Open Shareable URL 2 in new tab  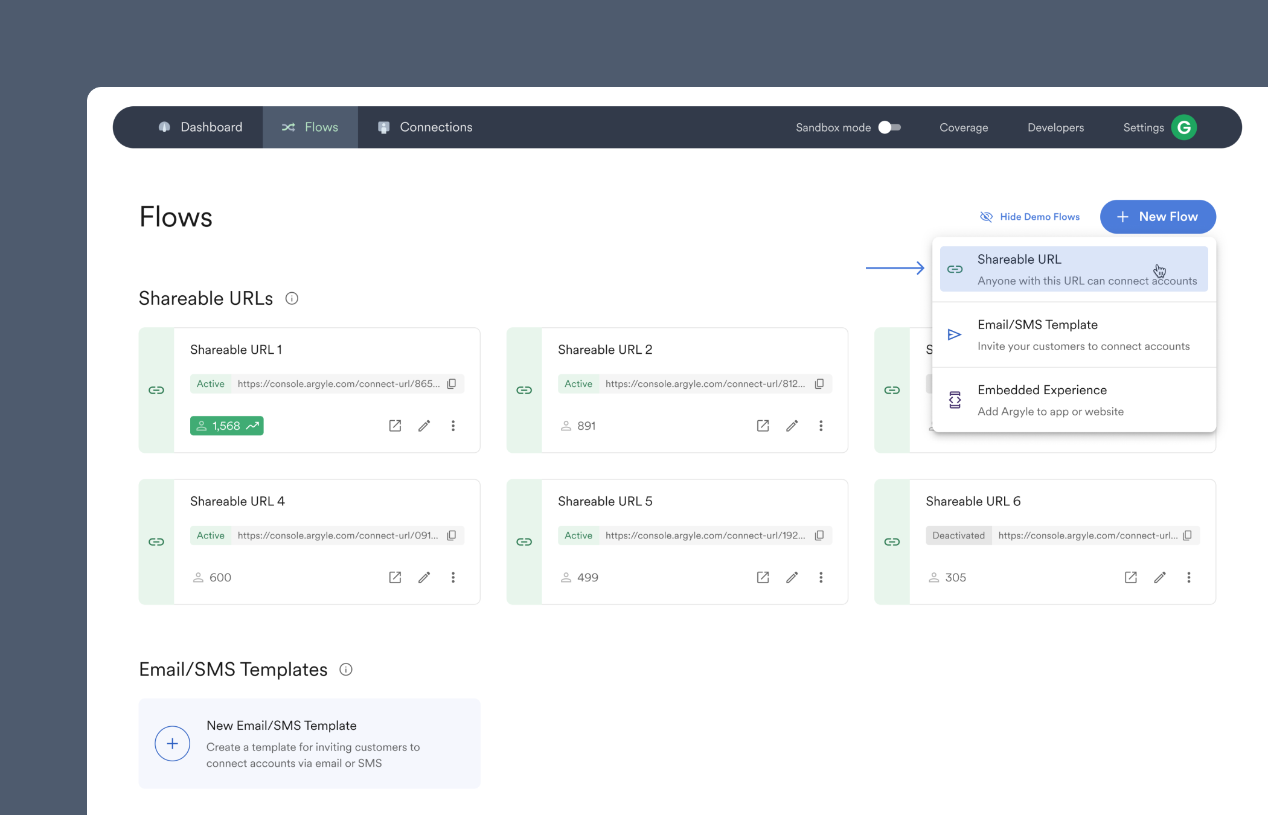[x=762, y=426]
